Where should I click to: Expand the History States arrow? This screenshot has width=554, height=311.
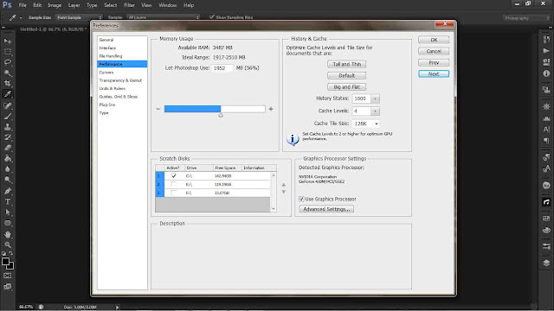375,98
